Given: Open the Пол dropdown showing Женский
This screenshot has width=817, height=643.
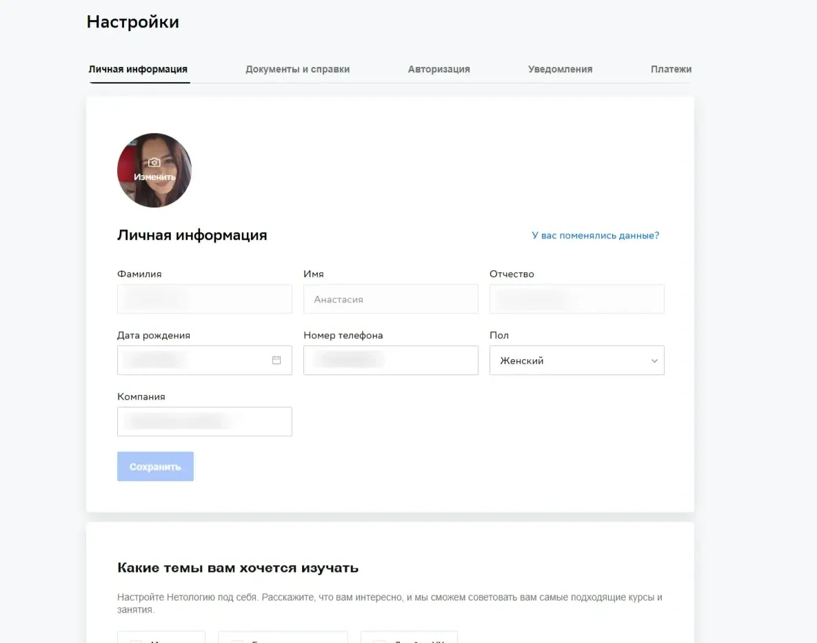Looking at the screenshot, I should click(x=577, y=360).
